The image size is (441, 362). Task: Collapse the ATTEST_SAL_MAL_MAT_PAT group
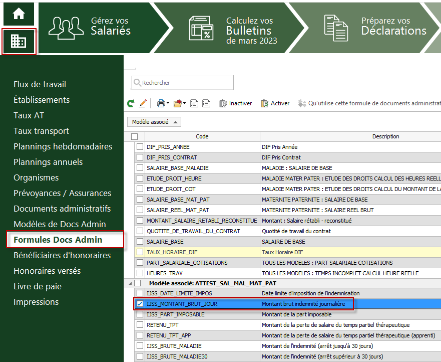point(130,283)
